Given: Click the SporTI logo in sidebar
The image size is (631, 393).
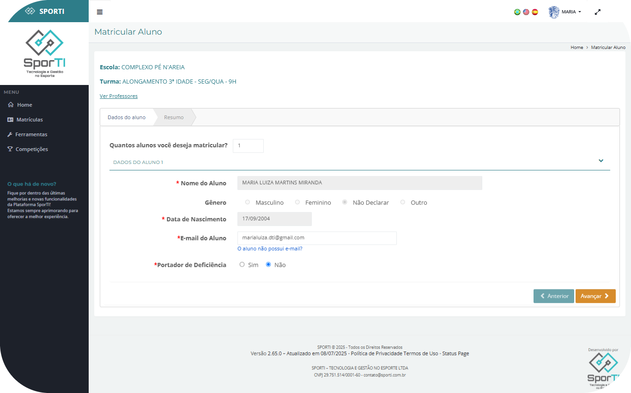Looking at the screenshot, I should (x=44, y=53).
